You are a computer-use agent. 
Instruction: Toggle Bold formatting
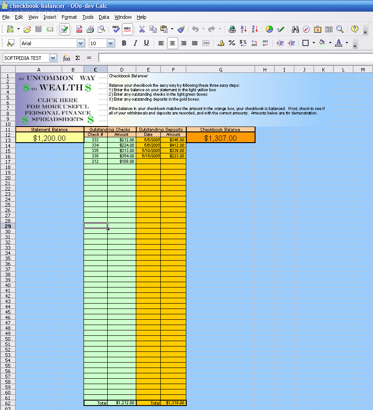pyautogui.click(x=124, y=43)
